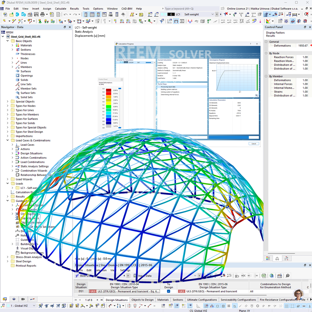312x312 pixels.
Task: Toggle show results on members icon
Action: (x=176, y=21)
